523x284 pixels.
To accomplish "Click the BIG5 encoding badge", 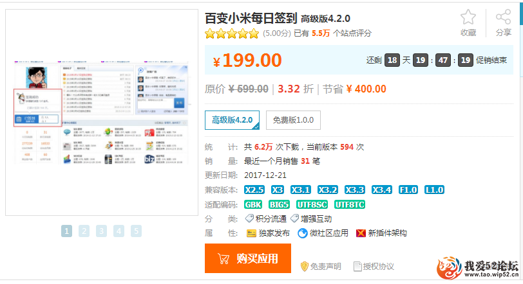I will click(279, 204).
